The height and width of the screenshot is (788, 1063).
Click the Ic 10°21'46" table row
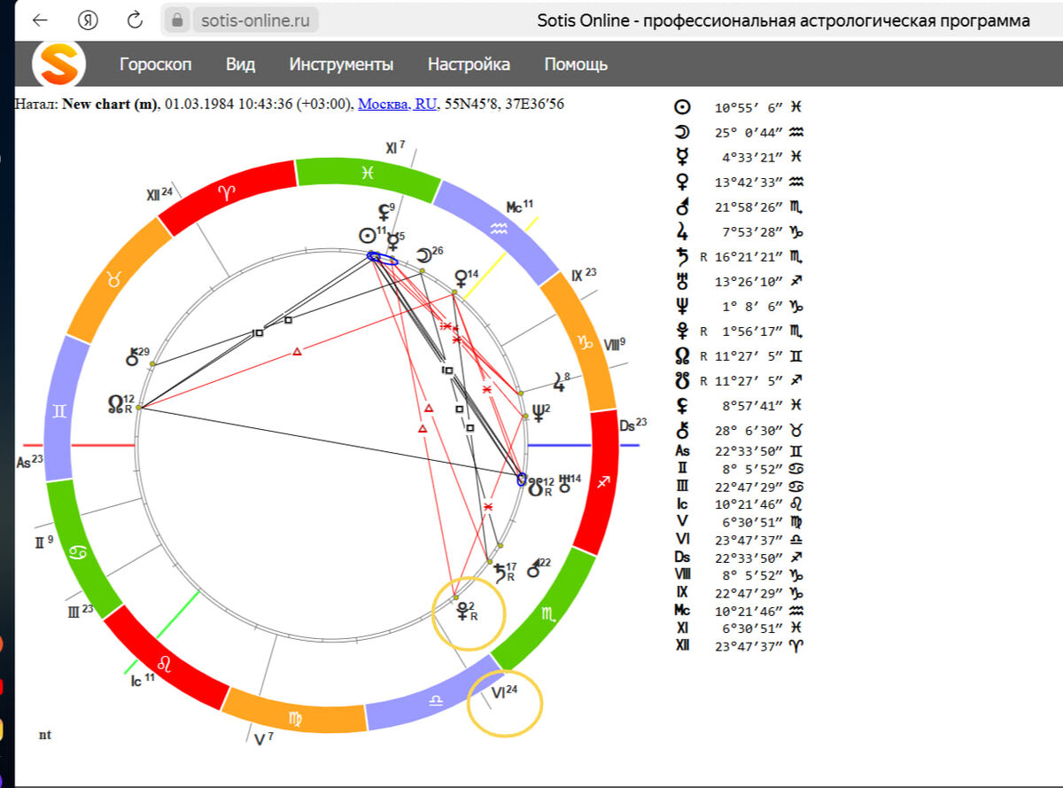pos(738,503)
